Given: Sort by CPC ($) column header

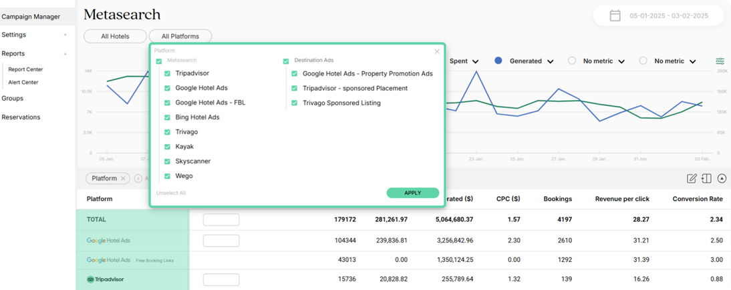Looking at the screenshot, I should (x=508, y=199).
